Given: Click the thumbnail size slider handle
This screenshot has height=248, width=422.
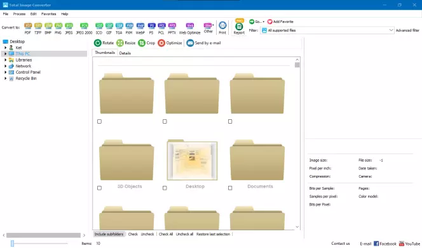Looking at the screenshot, I should [x=12, y=244].
